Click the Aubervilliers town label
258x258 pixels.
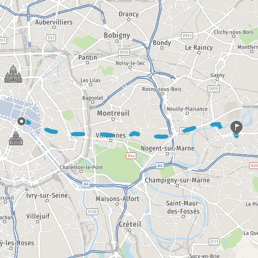point(54,22)
